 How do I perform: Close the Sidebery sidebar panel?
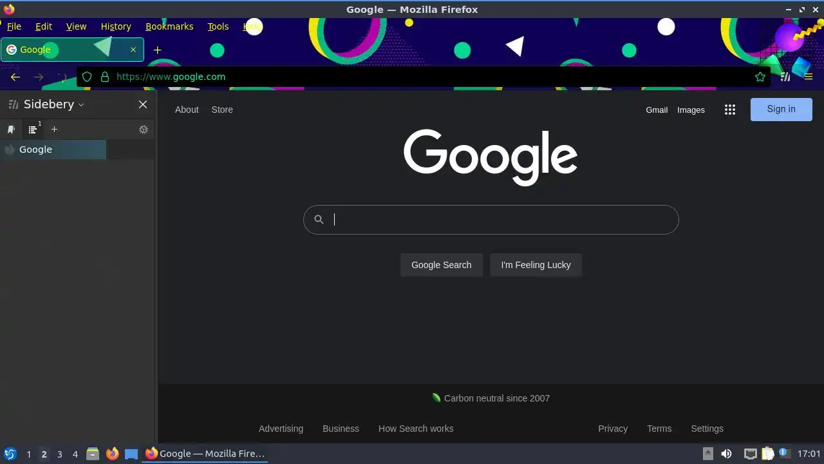click(x=143, y=104)
